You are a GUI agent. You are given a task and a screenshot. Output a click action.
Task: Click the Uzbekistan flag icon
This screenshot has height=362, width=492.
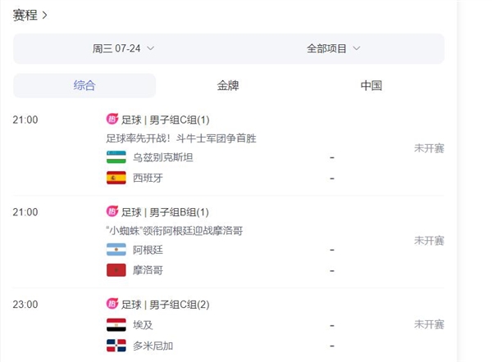tap(116, 157)
